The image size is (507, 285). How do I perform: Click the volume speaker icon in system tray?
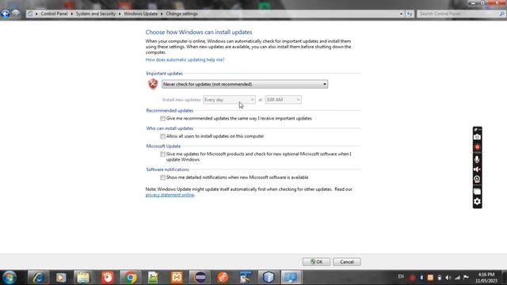click(x=448, y=278)
